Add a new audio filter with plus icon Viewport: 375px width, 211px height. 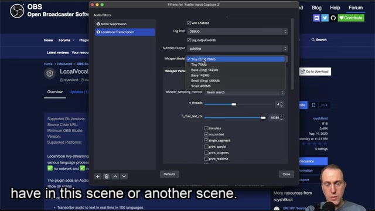(98, 176)
